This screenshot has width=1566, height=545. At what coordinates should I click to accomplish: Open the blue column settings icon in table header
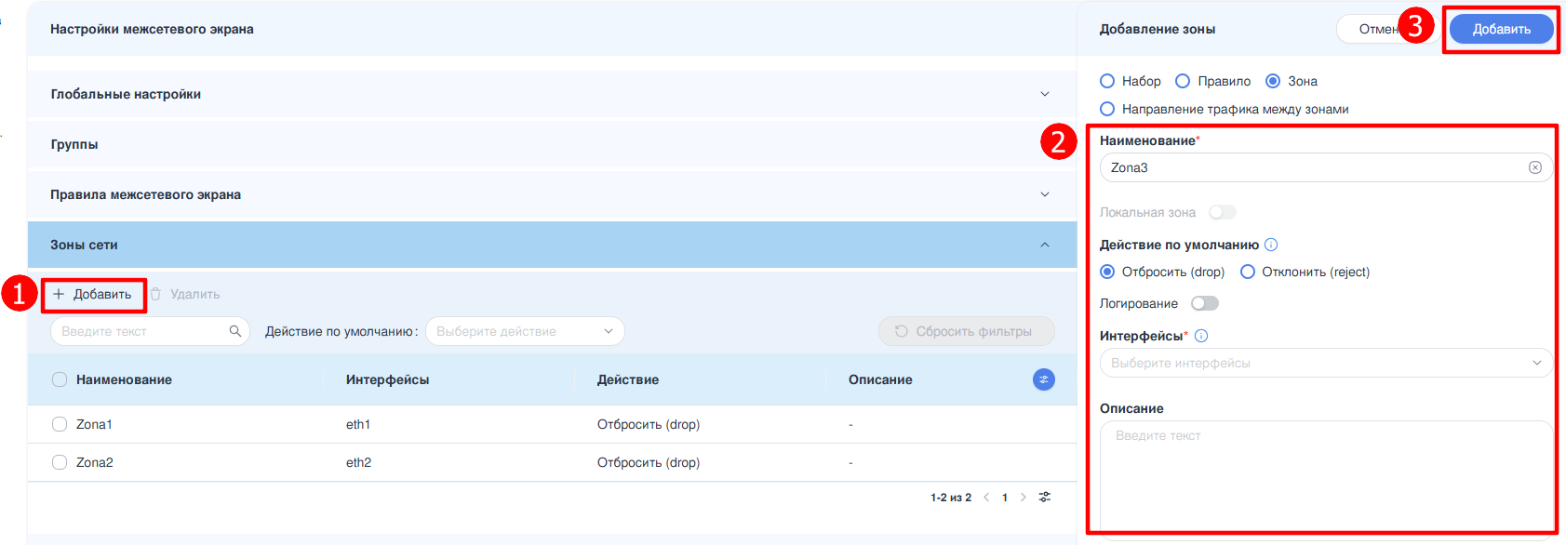(1044, 379)
